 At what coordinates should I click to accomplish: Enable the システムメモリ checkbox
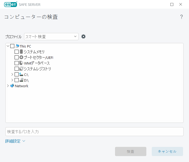click(x=16, y=52)
